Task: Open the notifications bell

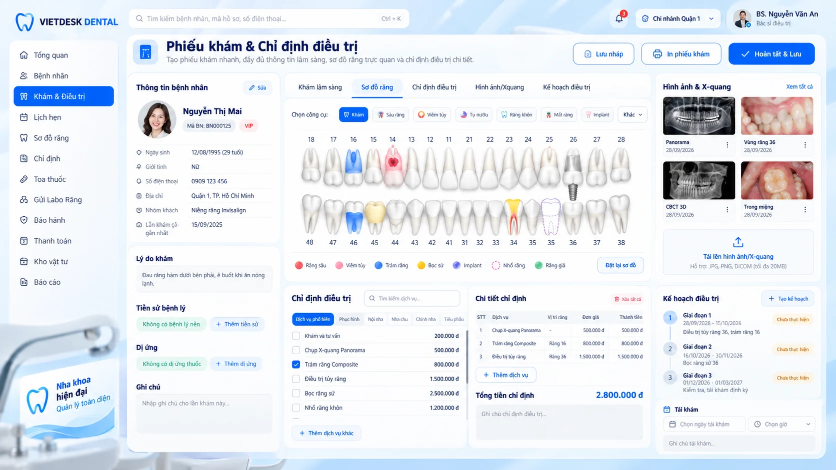Action: 619,18
